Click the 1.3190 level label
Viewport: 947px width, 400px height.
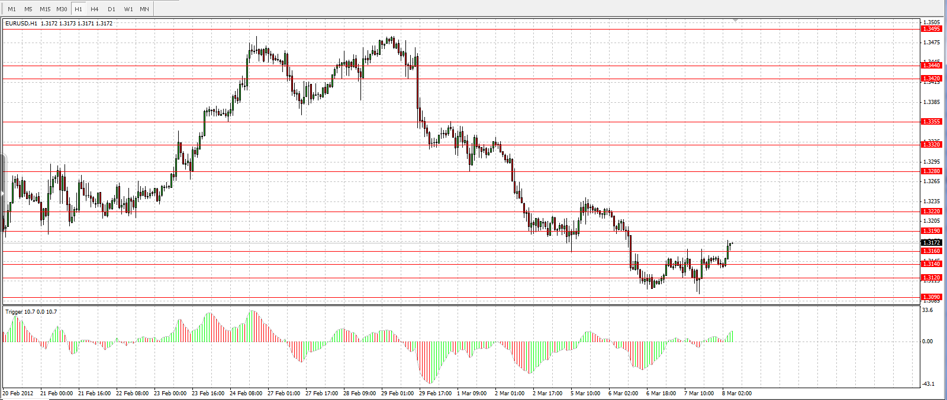pos(932,231)
